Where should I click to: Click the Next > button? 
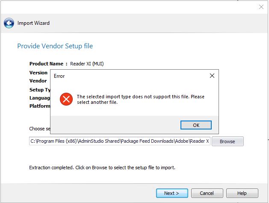(x=171, y=193)
